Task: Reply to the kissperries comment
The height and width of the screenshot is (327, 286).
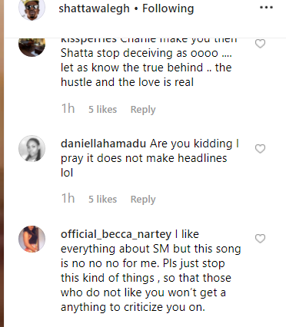Action: tap(143, 110)
